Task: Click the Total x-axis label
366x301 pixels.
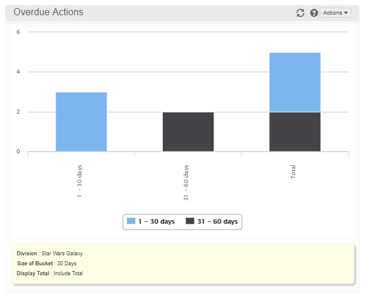Action: tap(293, 172)
